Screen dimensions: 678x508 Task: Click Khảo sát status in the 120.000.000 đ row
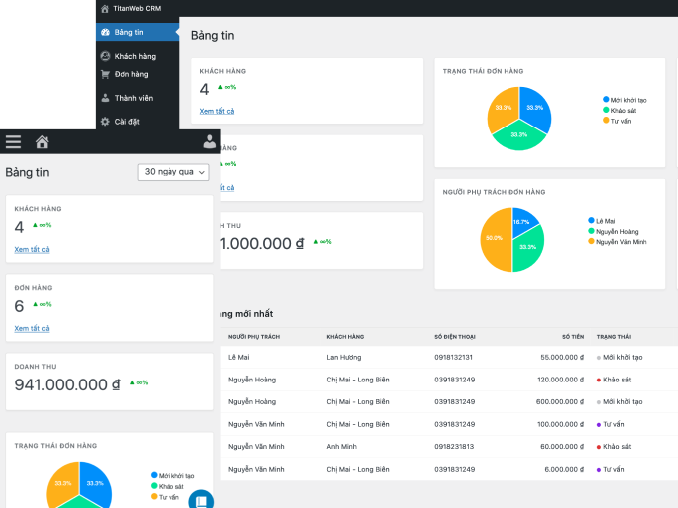(x=614, y=380)
